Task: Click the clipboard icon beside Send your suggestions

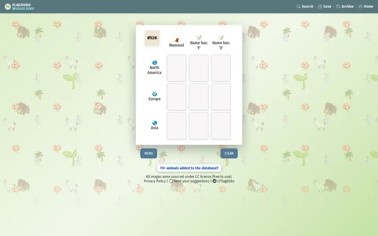Action: (x=170, y=181)
